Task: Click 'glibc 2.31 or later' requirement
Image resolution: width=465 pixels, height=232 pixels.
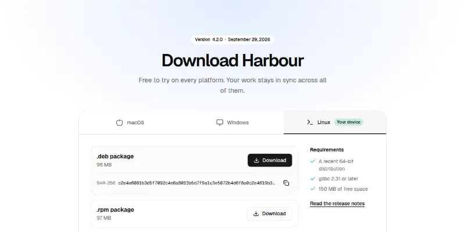Action: click(338, 179)
